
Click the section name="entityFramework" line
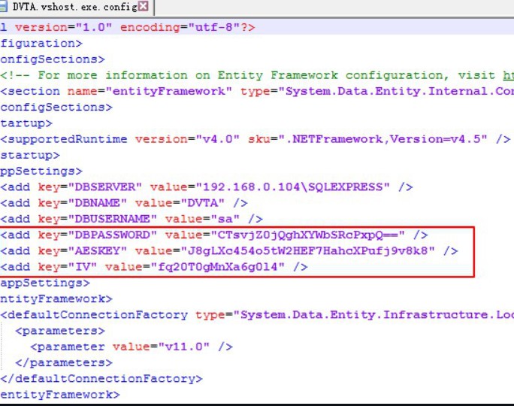257,91
